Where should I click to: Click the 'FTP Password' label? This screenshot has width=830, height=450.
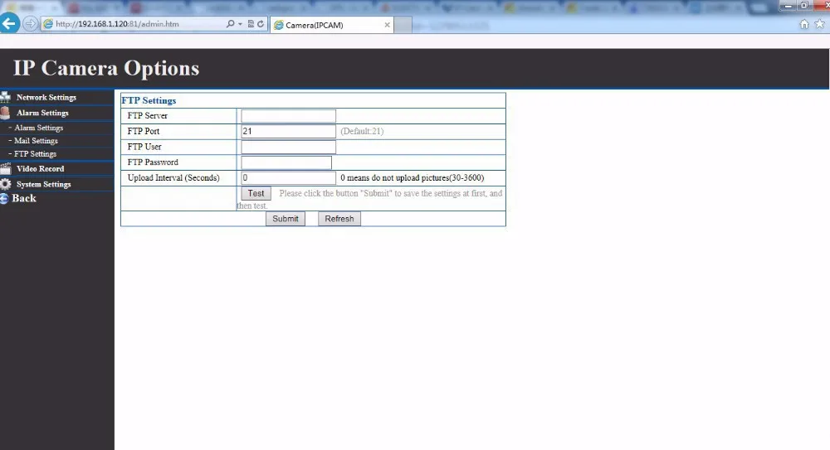click(153, 162)
